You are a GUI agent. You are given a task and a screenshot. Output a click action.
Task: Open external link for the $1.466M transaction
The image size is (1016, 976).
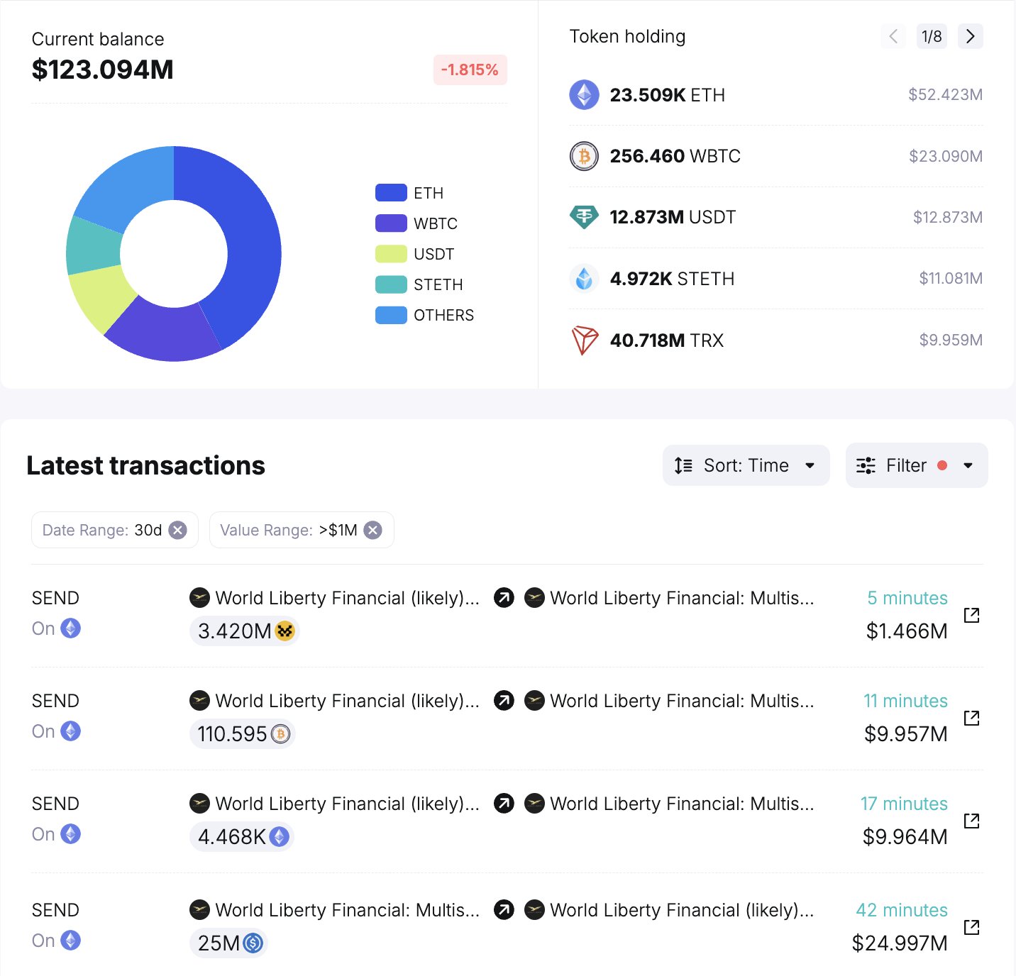(x=971, y=616)
